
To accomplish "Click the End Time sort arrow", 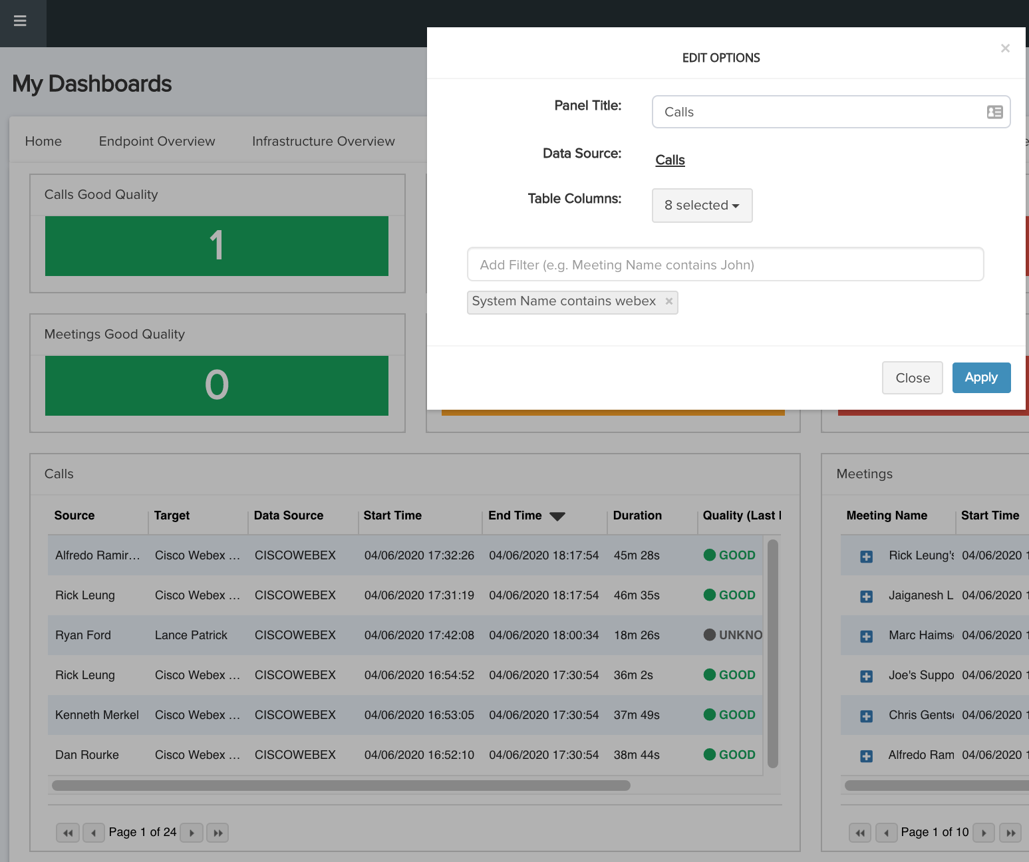I will (x=557, y=517).
